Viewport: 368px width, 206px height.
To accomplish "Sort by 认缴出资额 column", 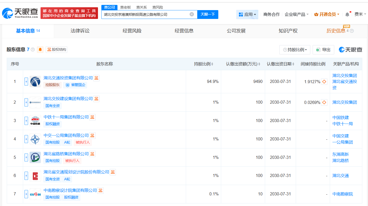I will (x=243, y=64).
